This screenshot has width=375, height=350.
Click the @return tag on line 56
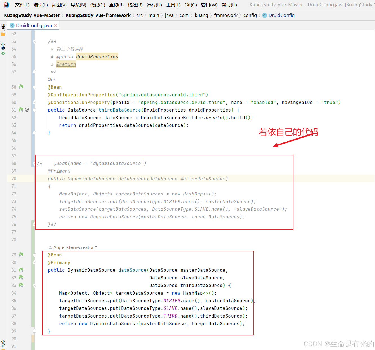tap(66, 64)
